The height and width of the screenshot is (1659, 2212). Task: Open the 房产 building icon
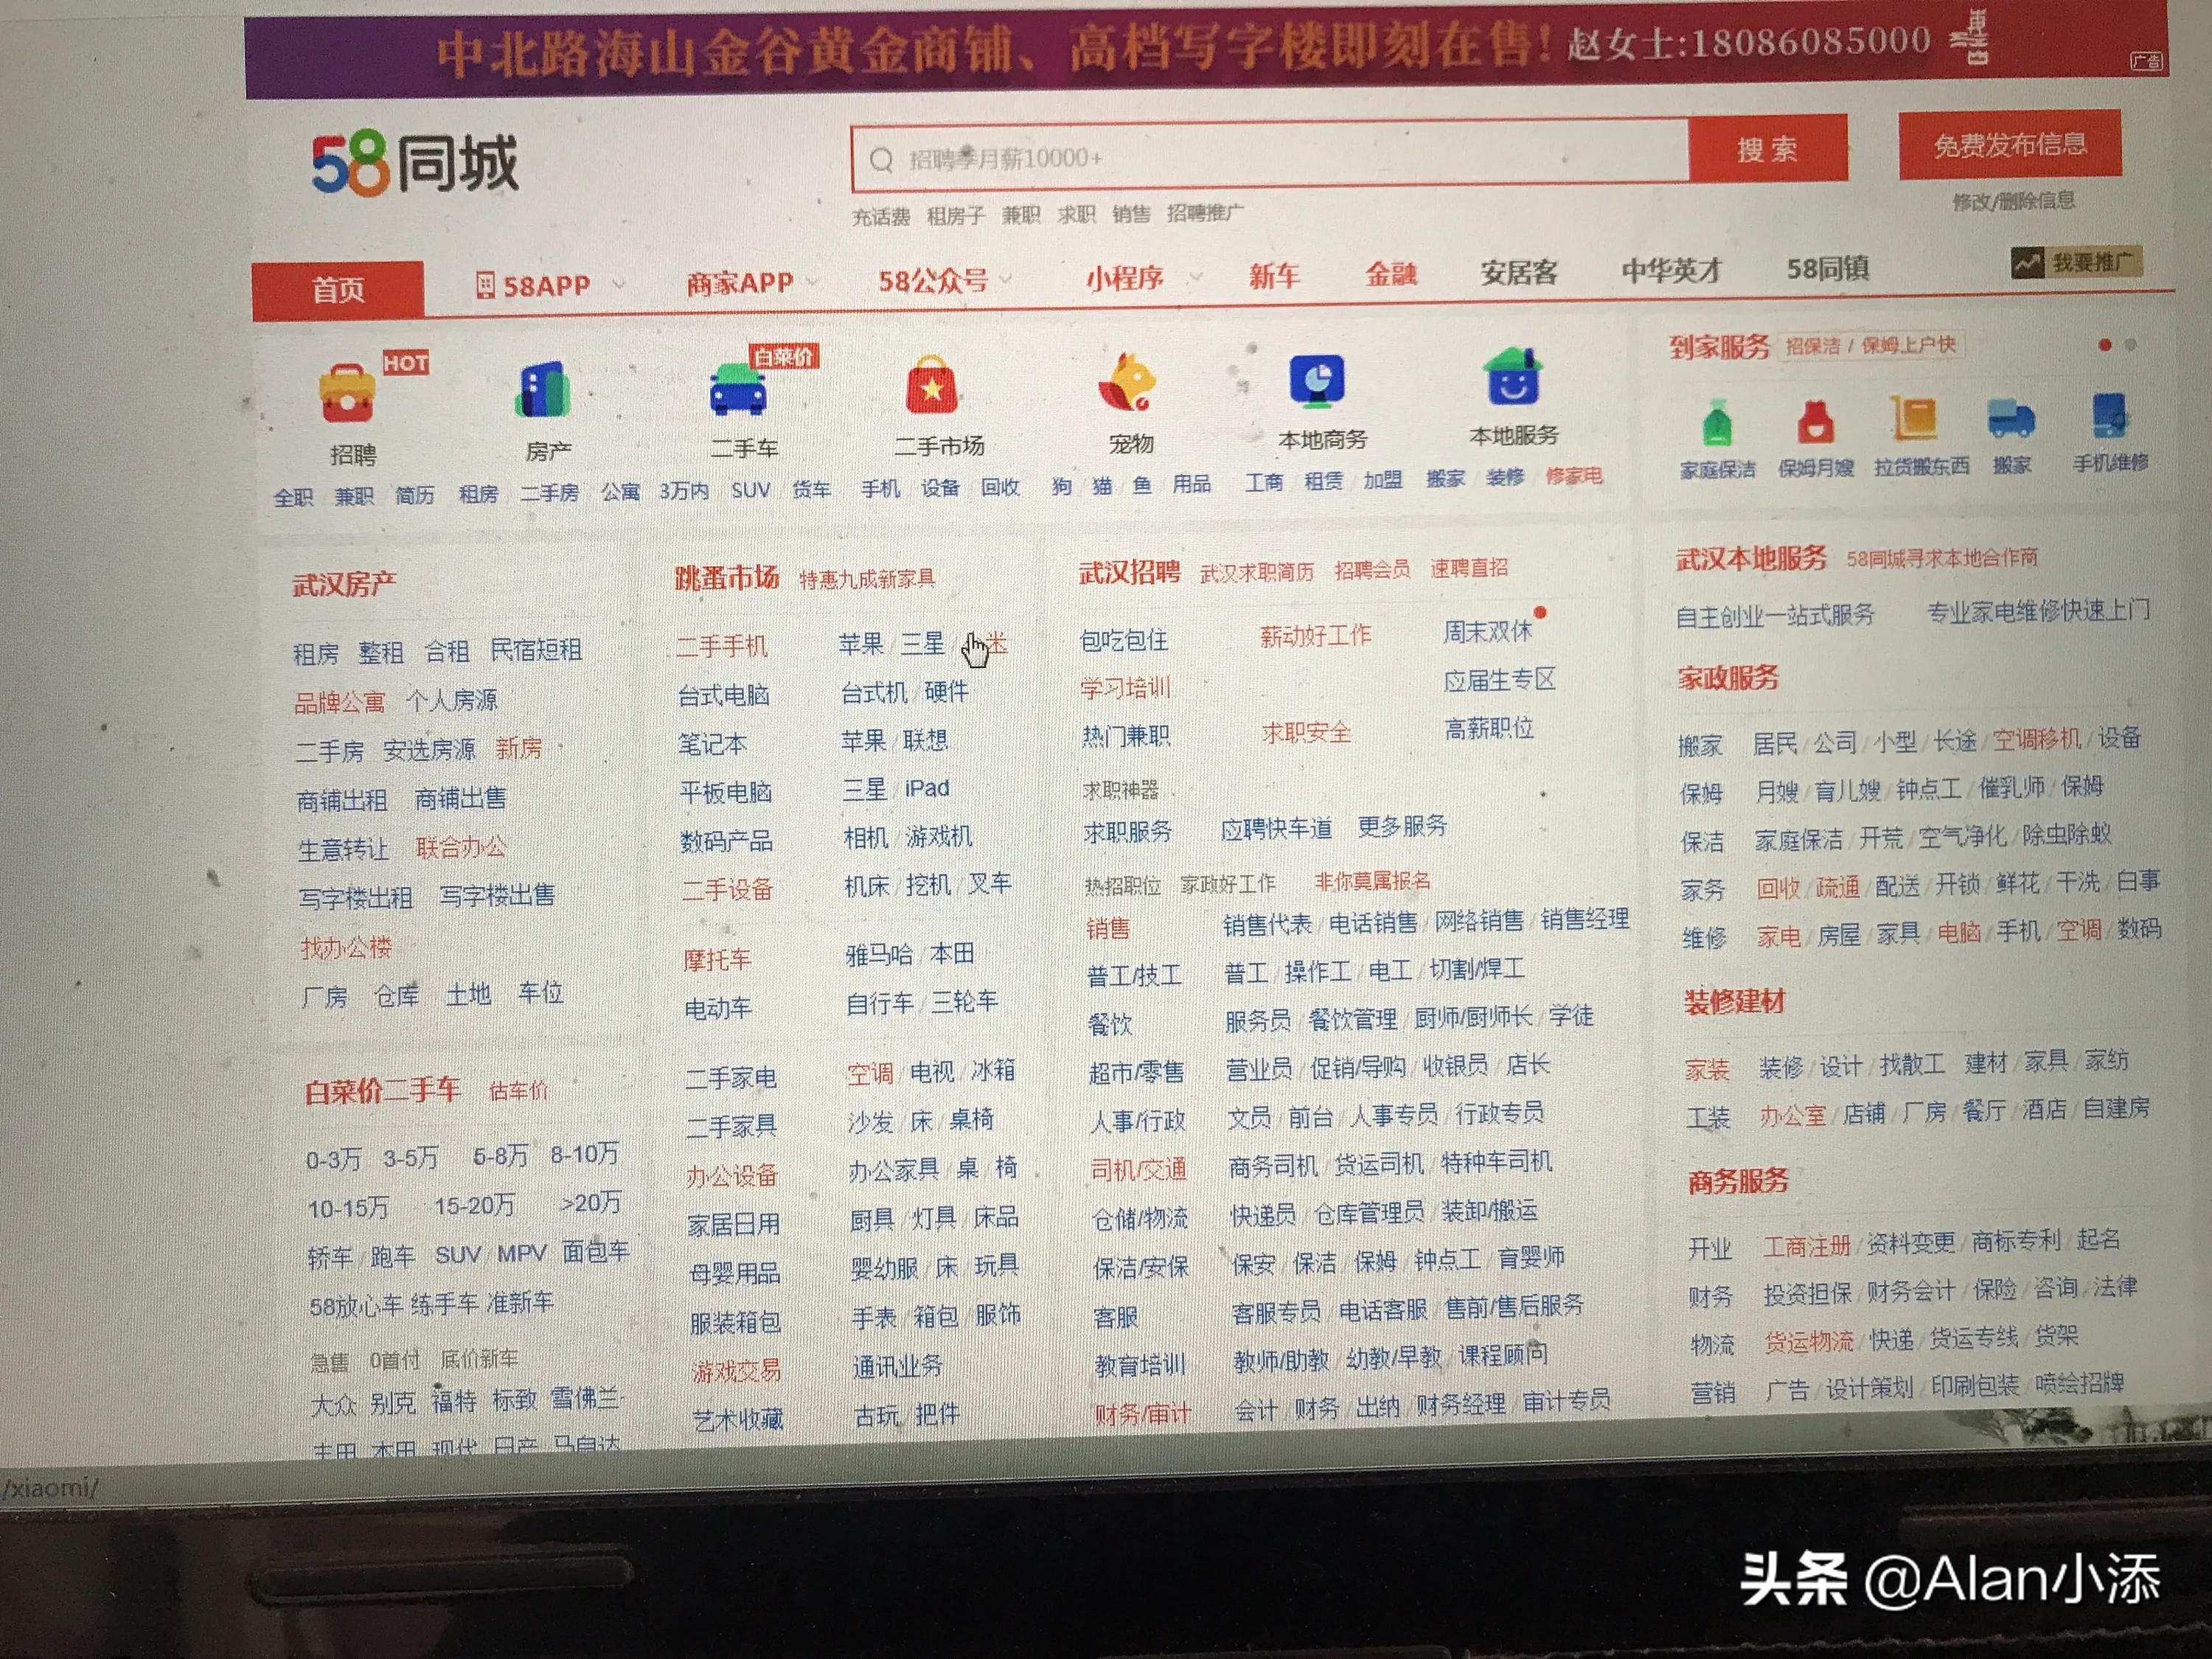[543, 389]
